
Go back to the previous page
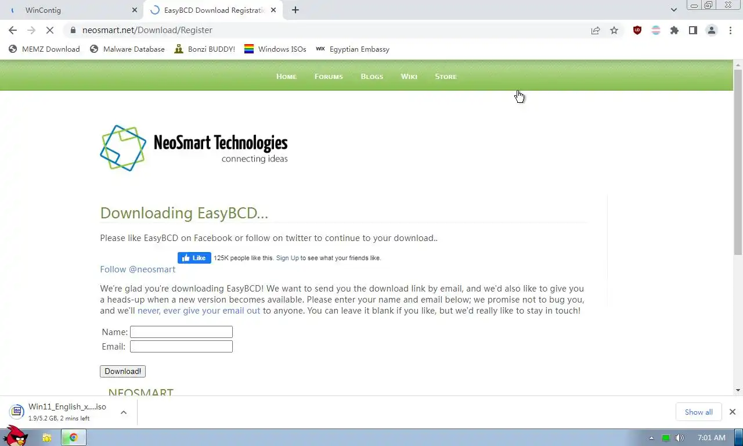[13, 30]
